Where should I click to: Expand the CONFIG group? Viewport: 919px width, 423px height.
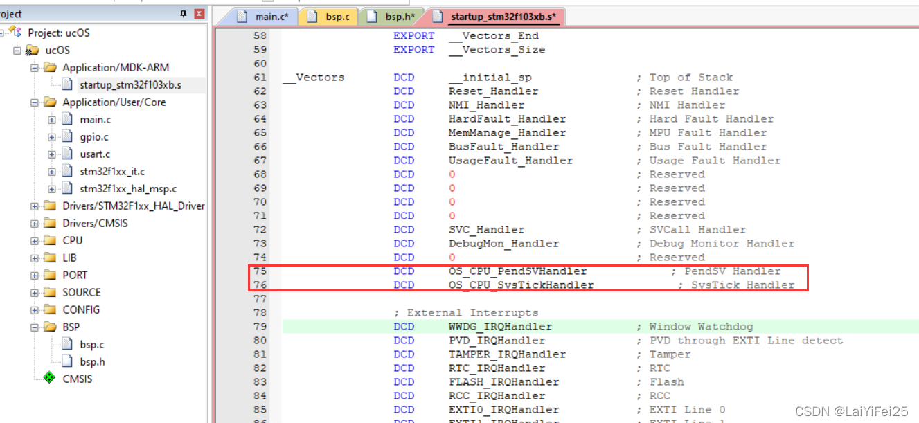[35, 309]
